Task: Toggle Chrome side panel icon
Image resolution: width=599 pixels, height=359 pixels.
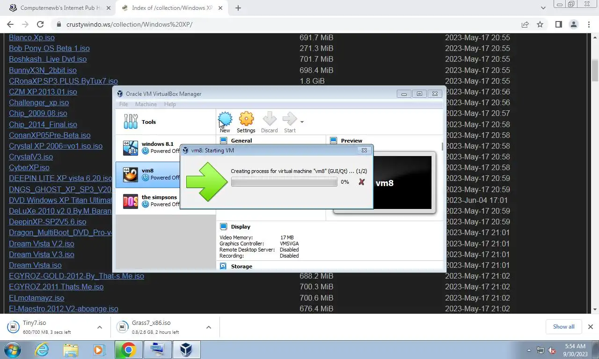Action: 558,24
